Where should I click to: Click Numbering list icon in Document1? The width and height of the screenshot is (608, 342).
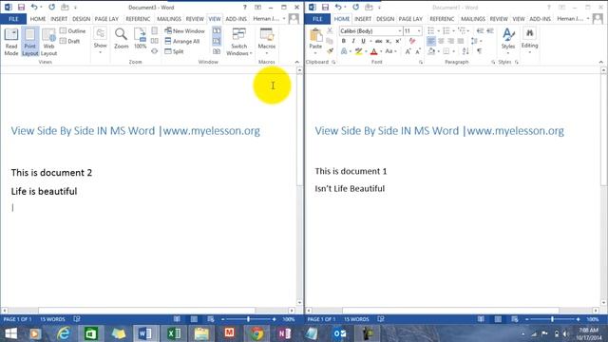[446, 30]
